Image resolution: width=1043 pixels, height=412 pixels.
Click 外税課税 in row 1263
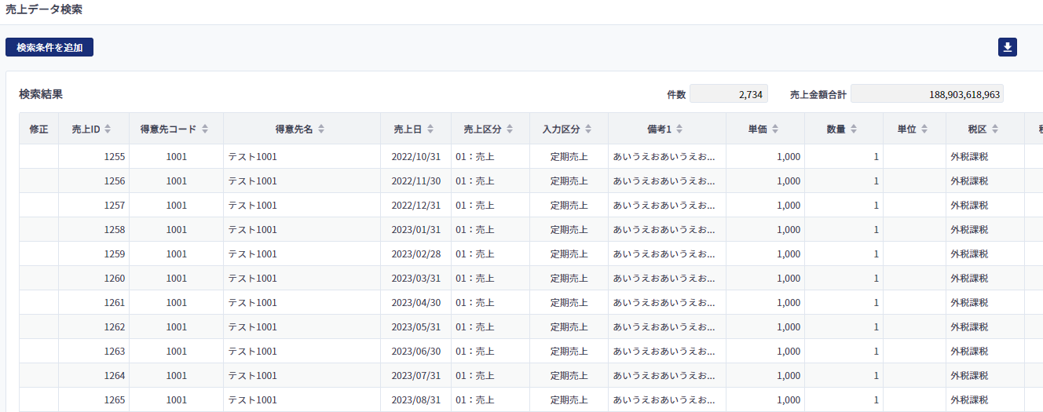969,352
